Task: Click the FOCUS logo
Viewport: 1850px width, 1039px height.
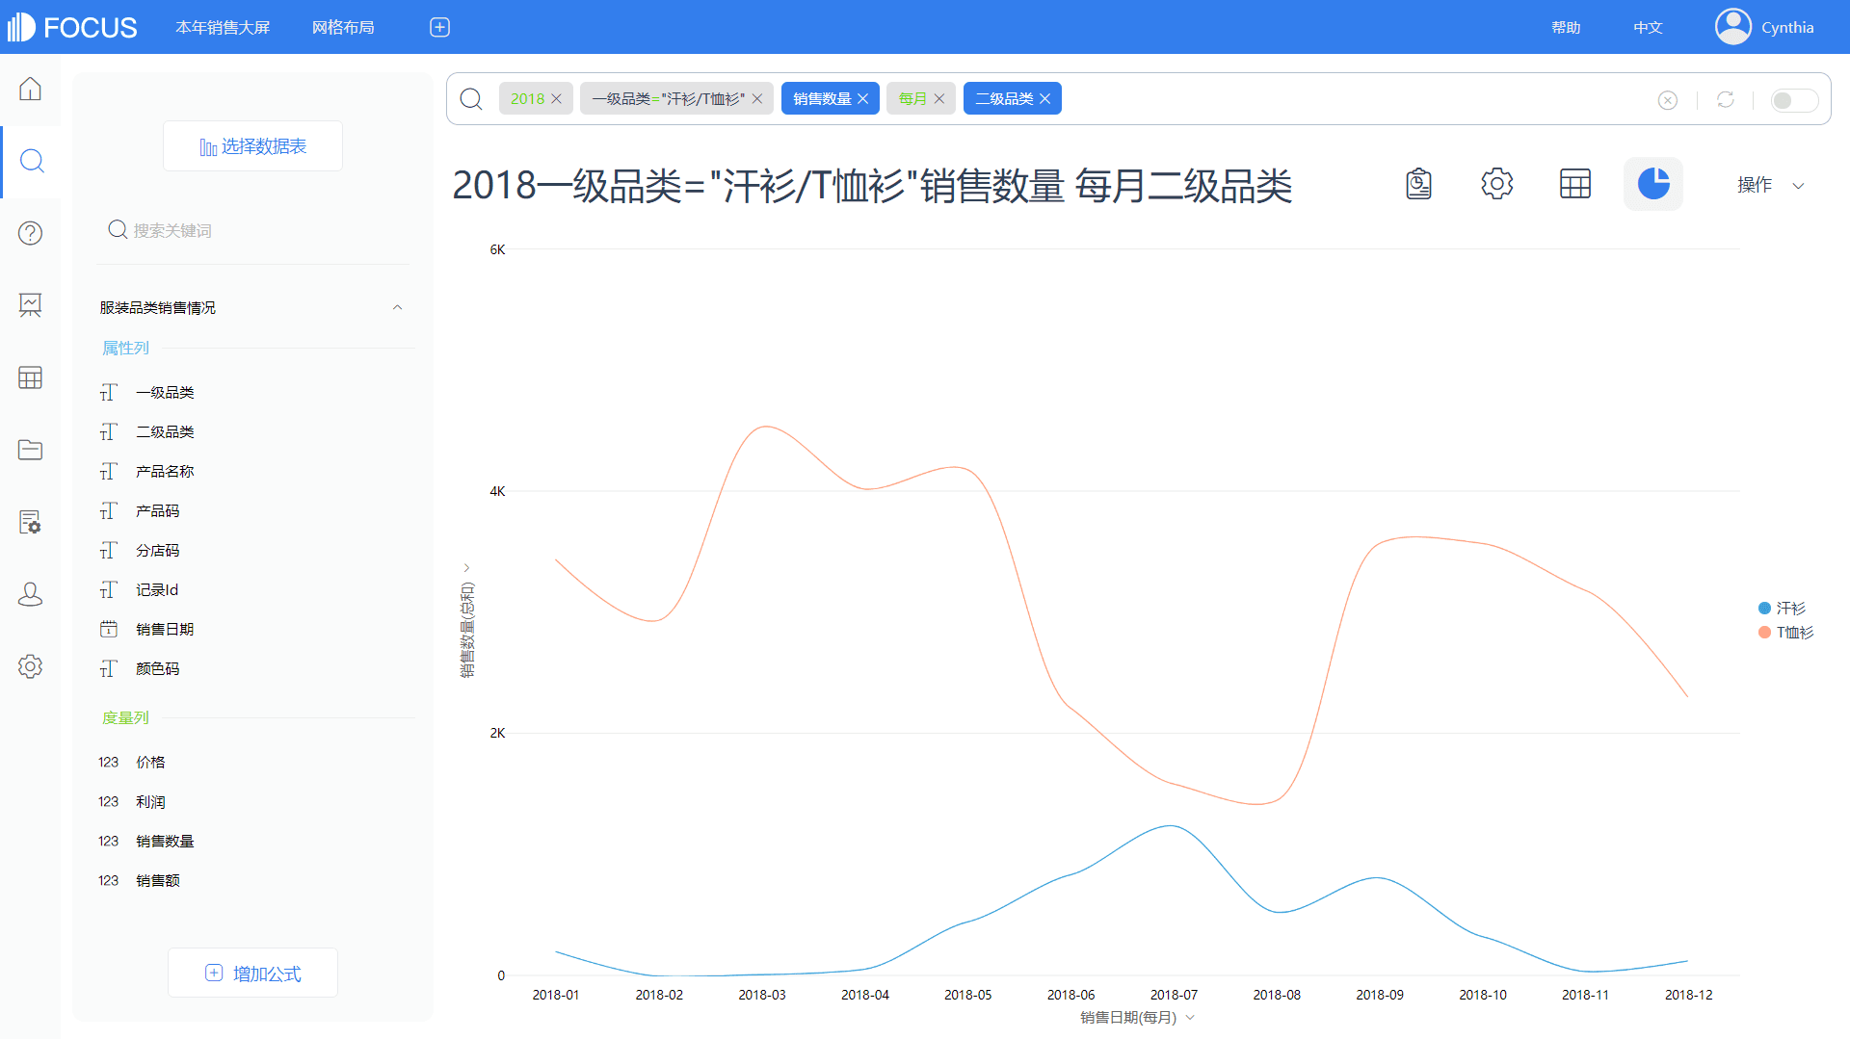Action: point(72,27)
